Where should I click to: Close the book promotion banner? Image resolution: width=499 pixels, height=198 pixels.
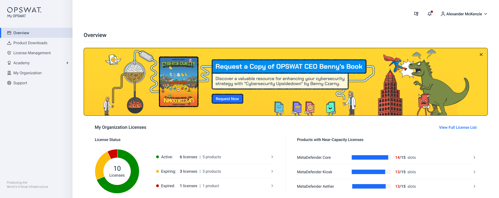pyautogui.click(x=481, y=55)
